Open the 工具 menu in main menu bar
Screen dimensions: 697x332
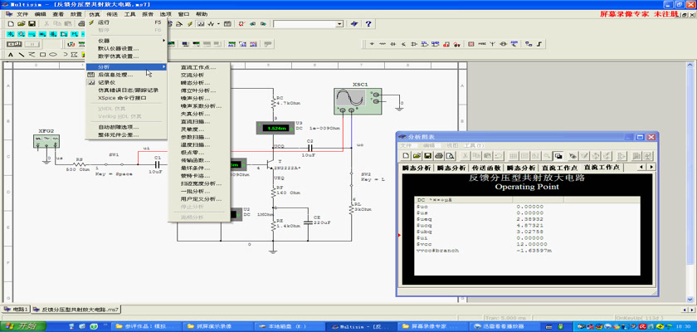point(129,14)
